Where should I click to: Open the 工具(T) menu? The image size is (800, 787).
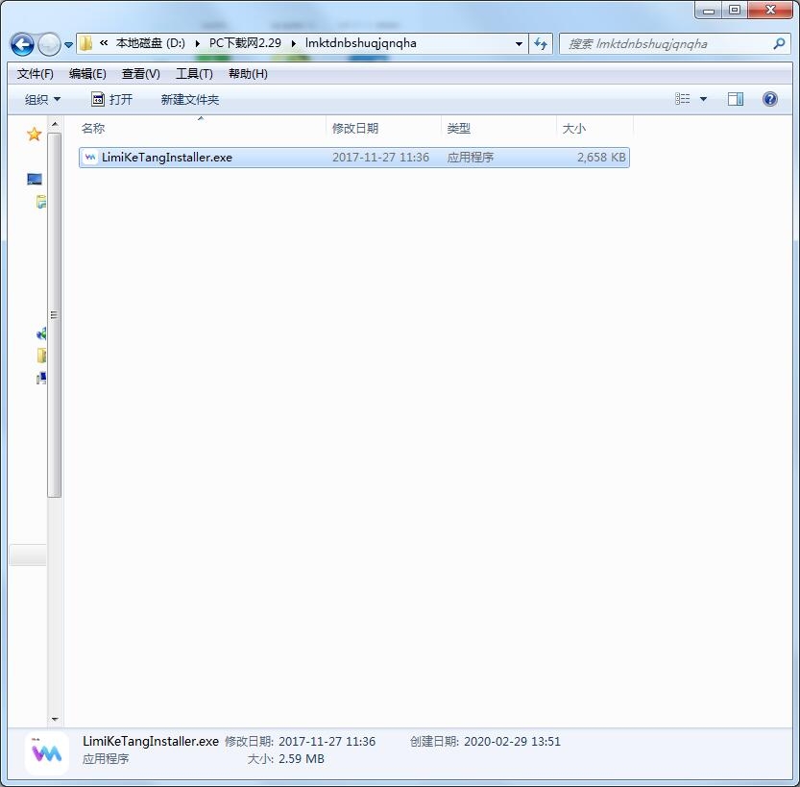(194, 74)
